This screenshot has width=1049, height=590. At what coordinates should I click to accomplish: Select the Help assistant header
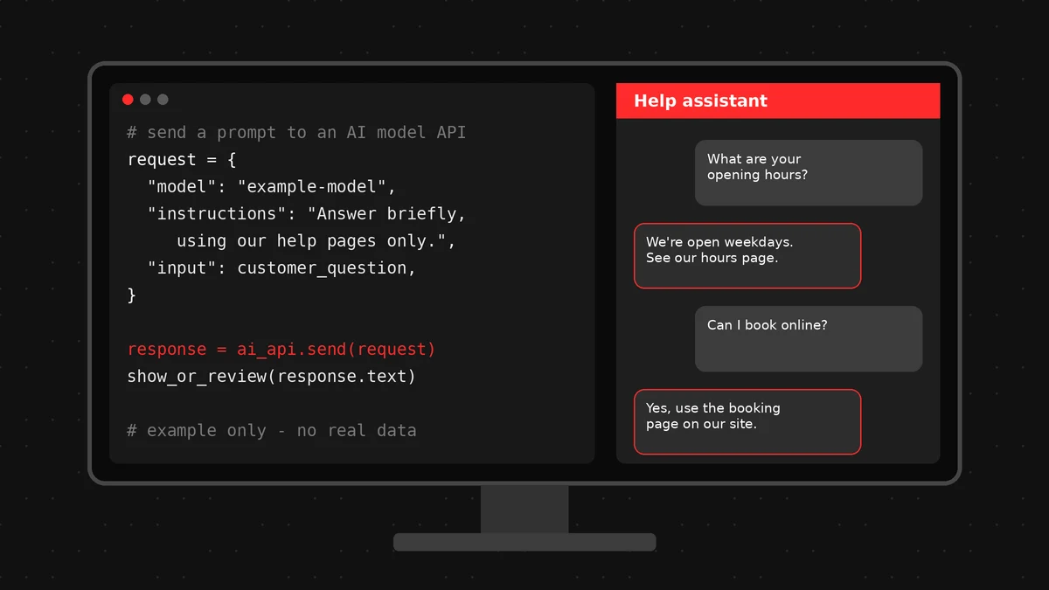(778, 101)
